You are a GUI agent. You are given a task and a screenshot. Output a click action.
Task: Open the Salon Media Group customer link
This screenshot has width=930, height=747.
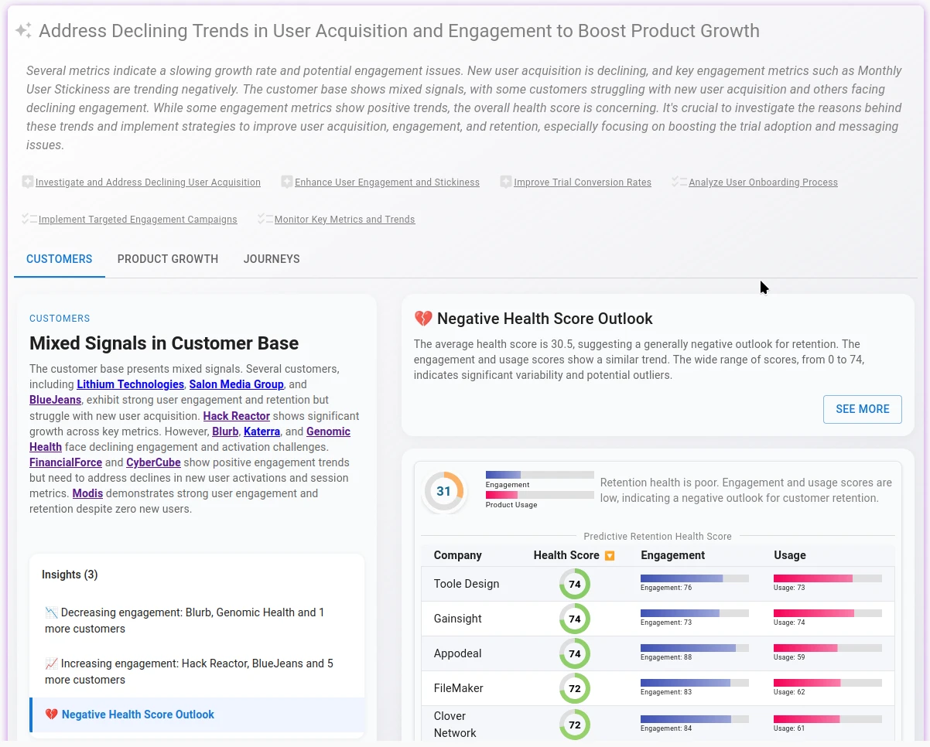pos(237,384)
